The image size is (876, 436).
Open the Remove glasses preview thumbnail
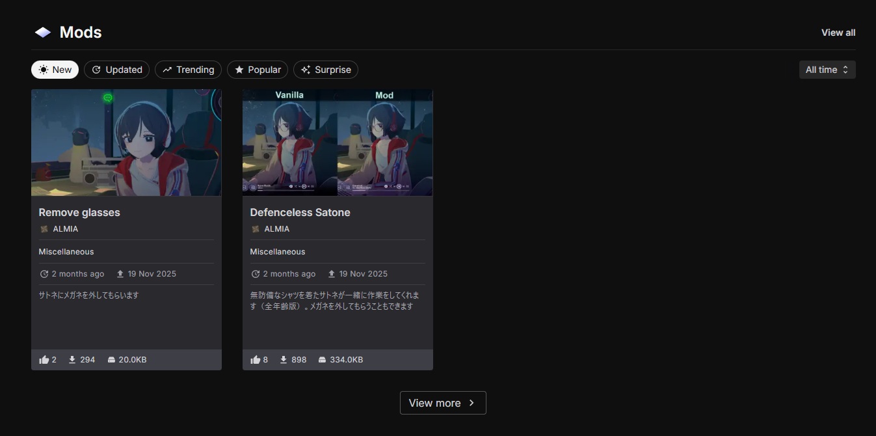tap(126, 143)
